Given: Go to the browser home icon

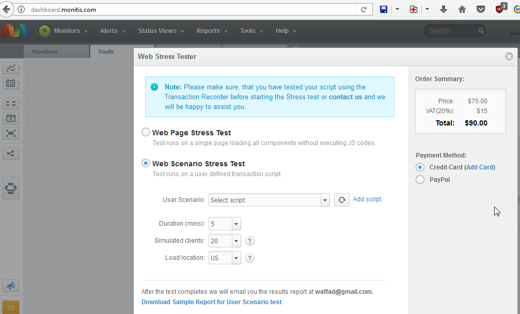Looking at the screenshot, I should [x=462, y=9].
